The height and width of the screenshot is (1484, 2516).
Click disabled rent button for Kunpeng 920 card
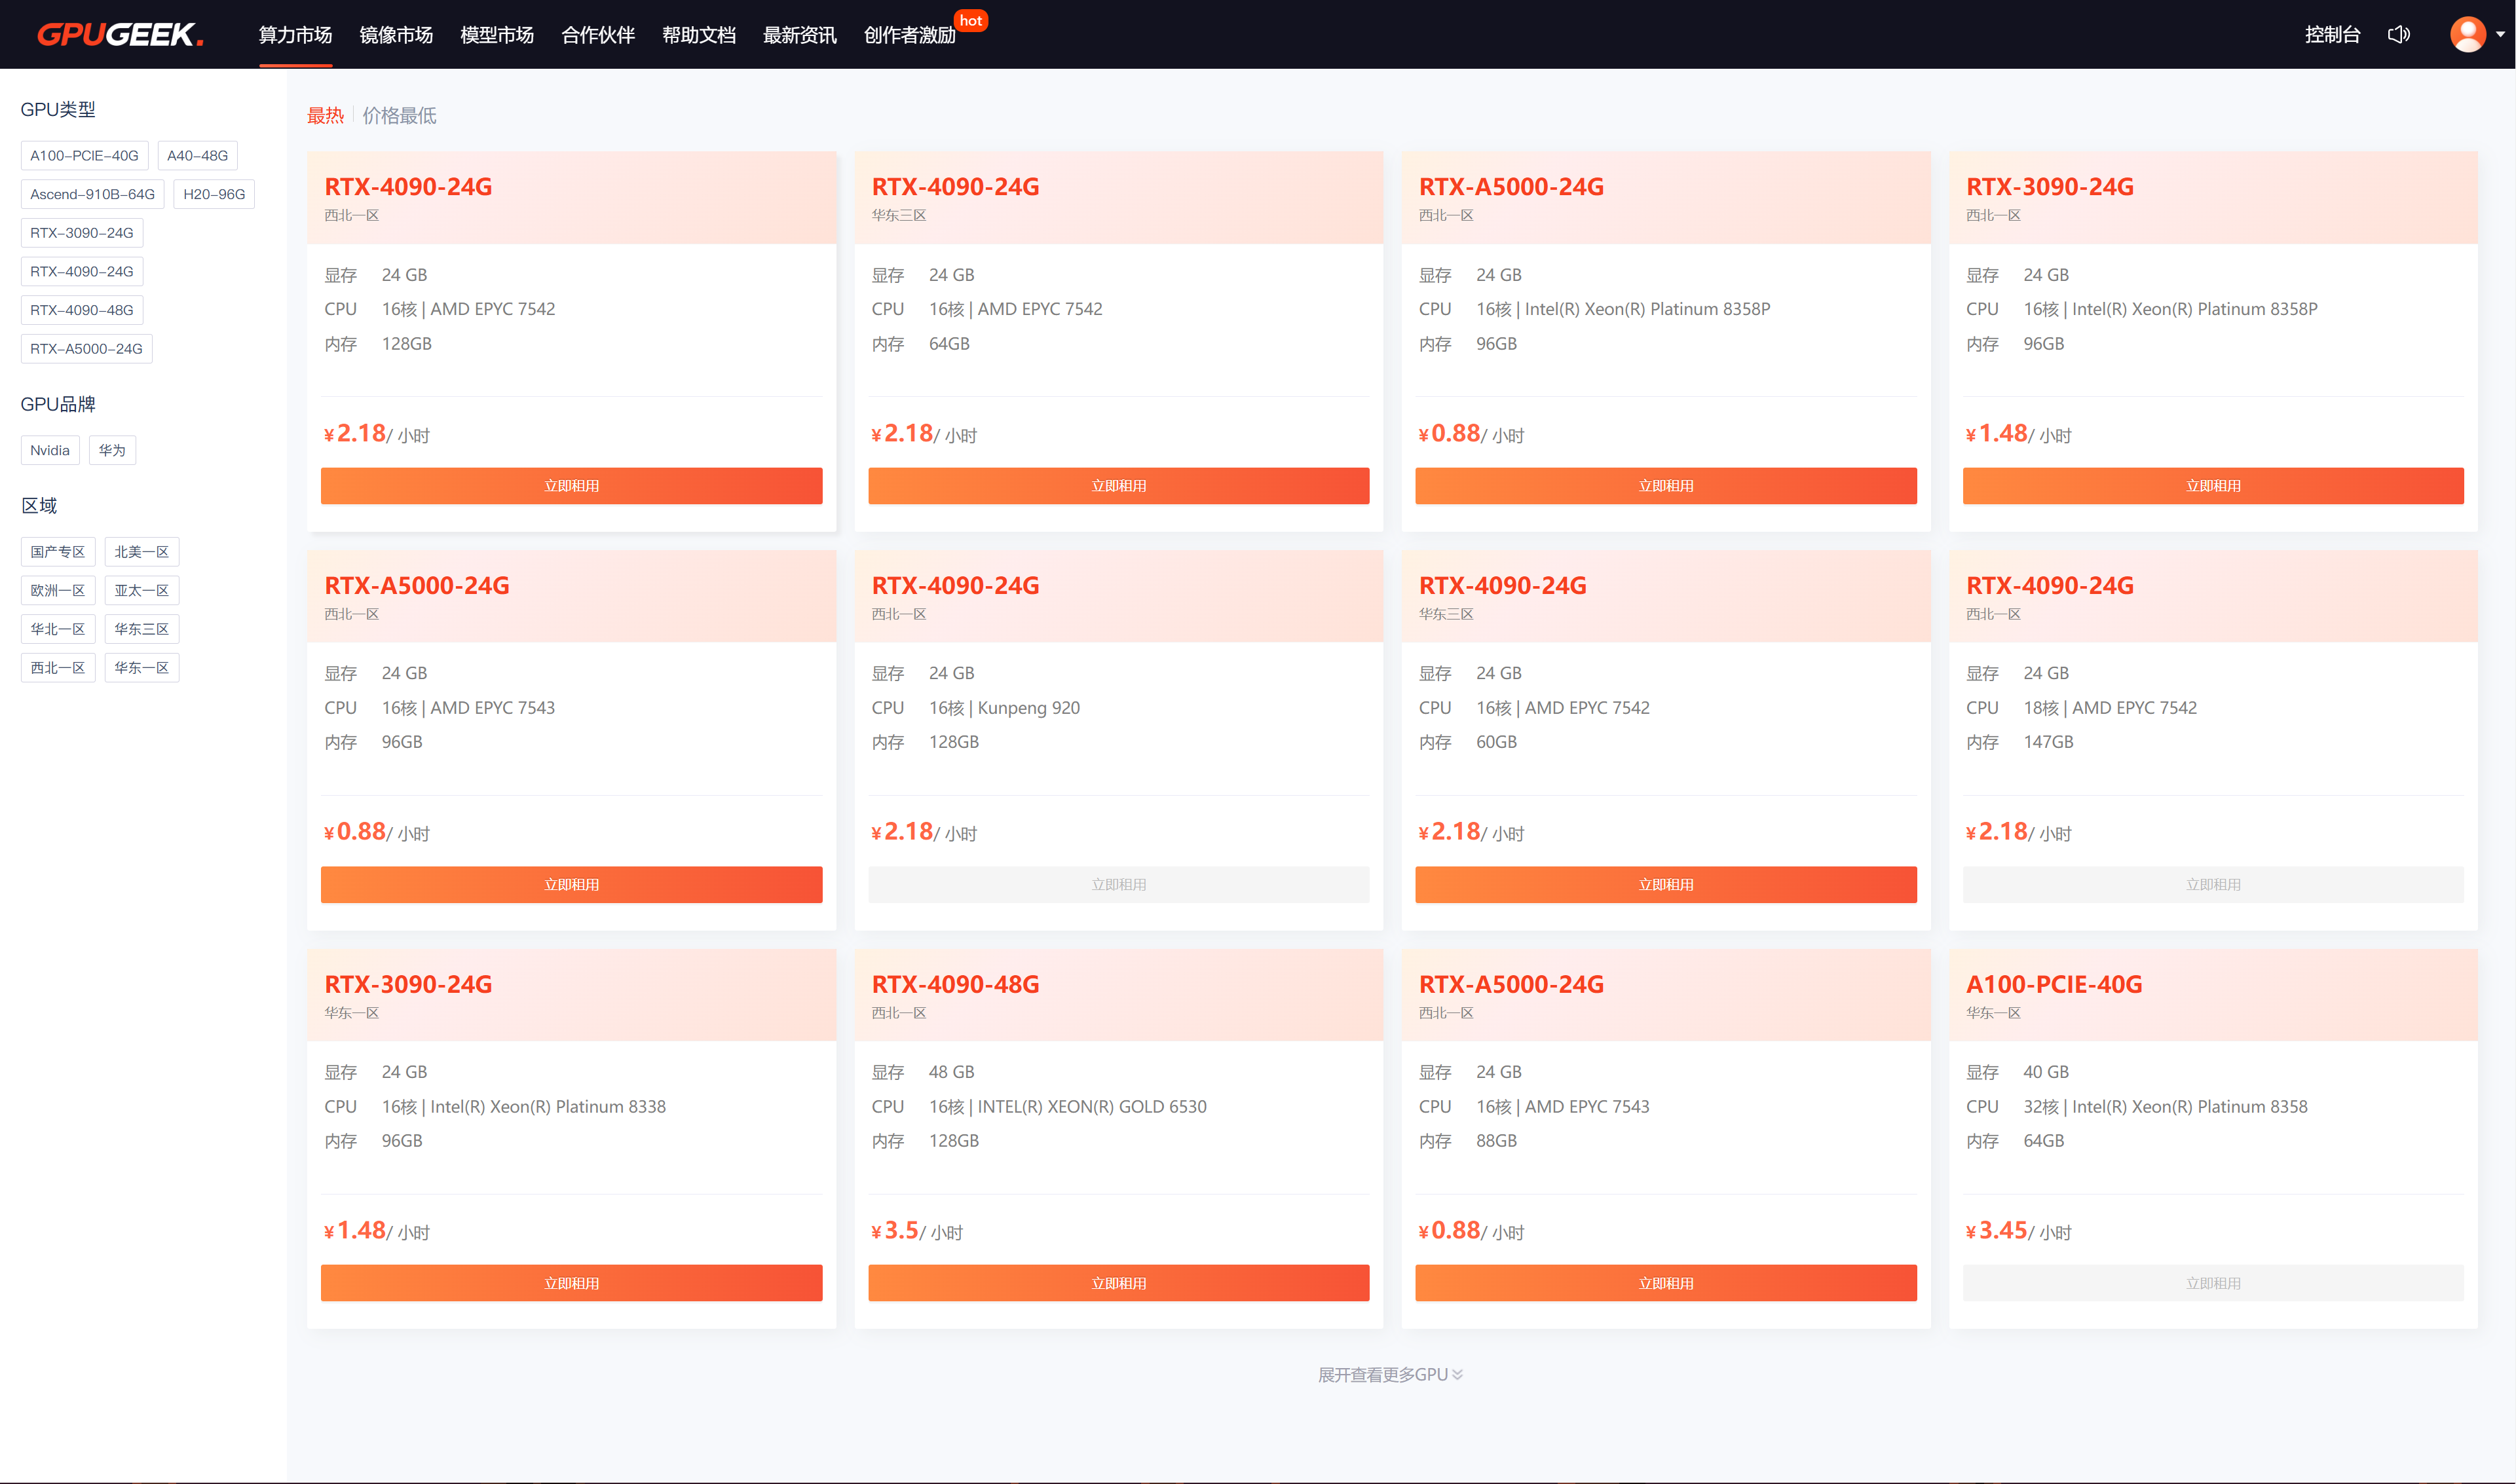[x=1118, y=885]
